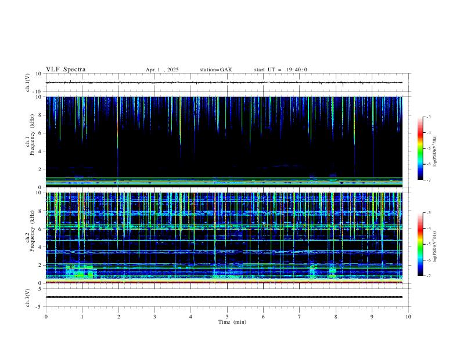Click the ch.1 voltage waveform trace
The width and height of the screenshot is (460, 355).
(224, 82)
